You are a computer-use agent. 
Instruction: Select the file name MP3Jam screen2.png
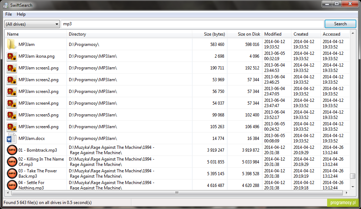pyautogui.click(x=39, y=80)
